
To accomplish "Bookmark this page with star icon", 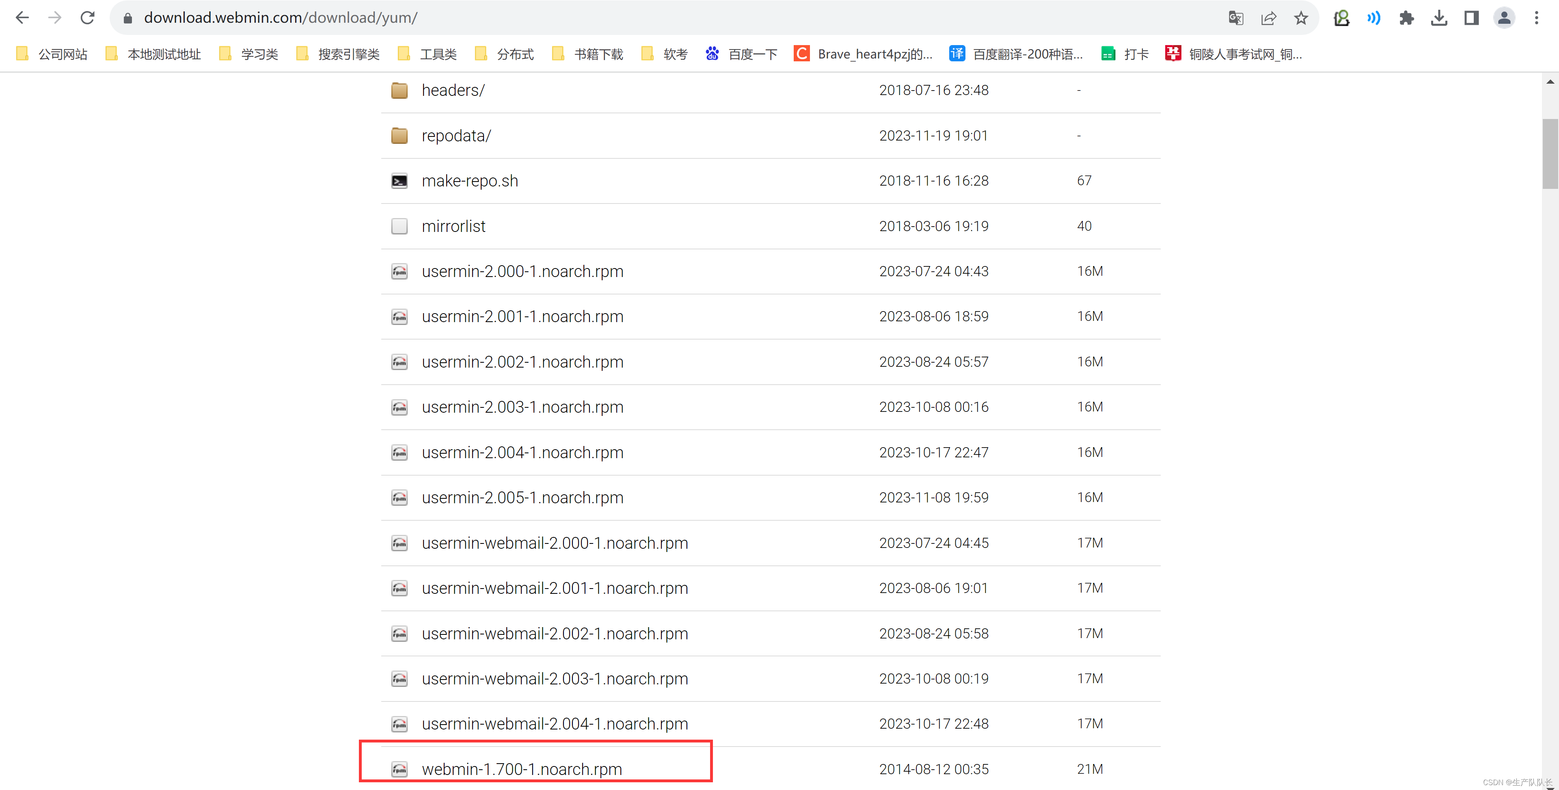I will (x=1300, y=17).
